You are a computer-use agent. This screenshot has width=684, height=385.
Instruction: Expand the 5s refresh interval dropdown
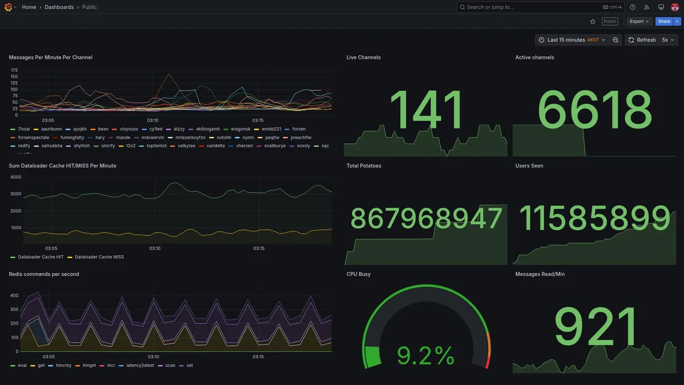[669, 40]
